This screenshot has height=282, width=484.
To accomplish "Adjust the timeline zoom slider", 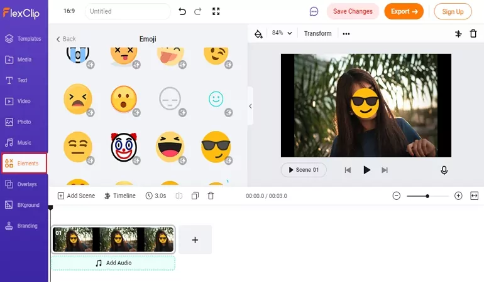I will 427,196.
